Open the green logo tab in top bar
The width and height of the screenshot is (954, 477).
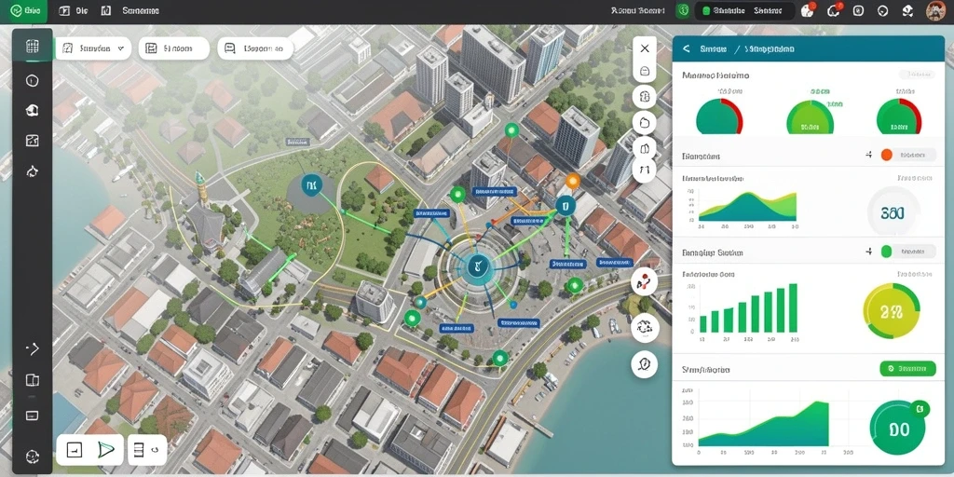coord(24,11)
